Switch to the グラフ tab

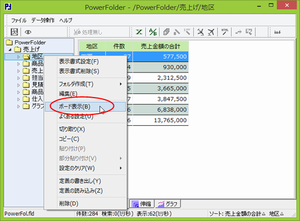click(x=168, y=204)
